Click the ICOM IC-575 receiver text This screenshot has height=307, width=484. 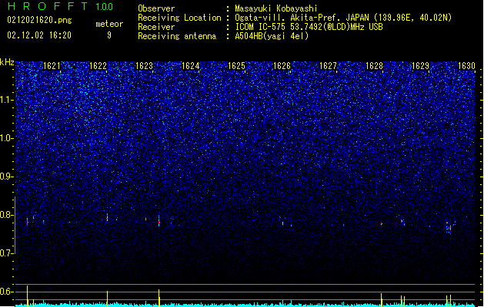pyautogui.click(x=309, y=27)
